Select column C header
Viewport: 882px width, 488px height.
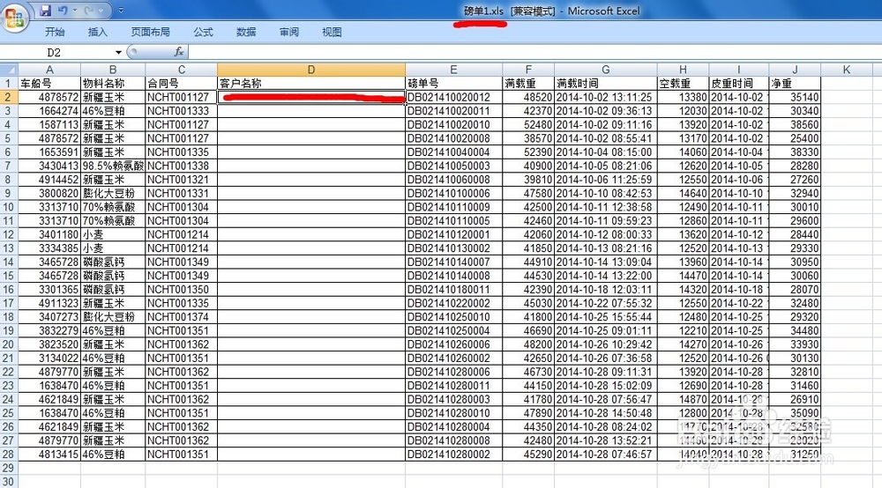pyautogui.click(x=181, y=70)
